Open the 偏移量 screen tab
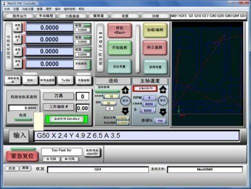Image resolution: width=251 pixels, height=189 pixels. tap(98, 16)
